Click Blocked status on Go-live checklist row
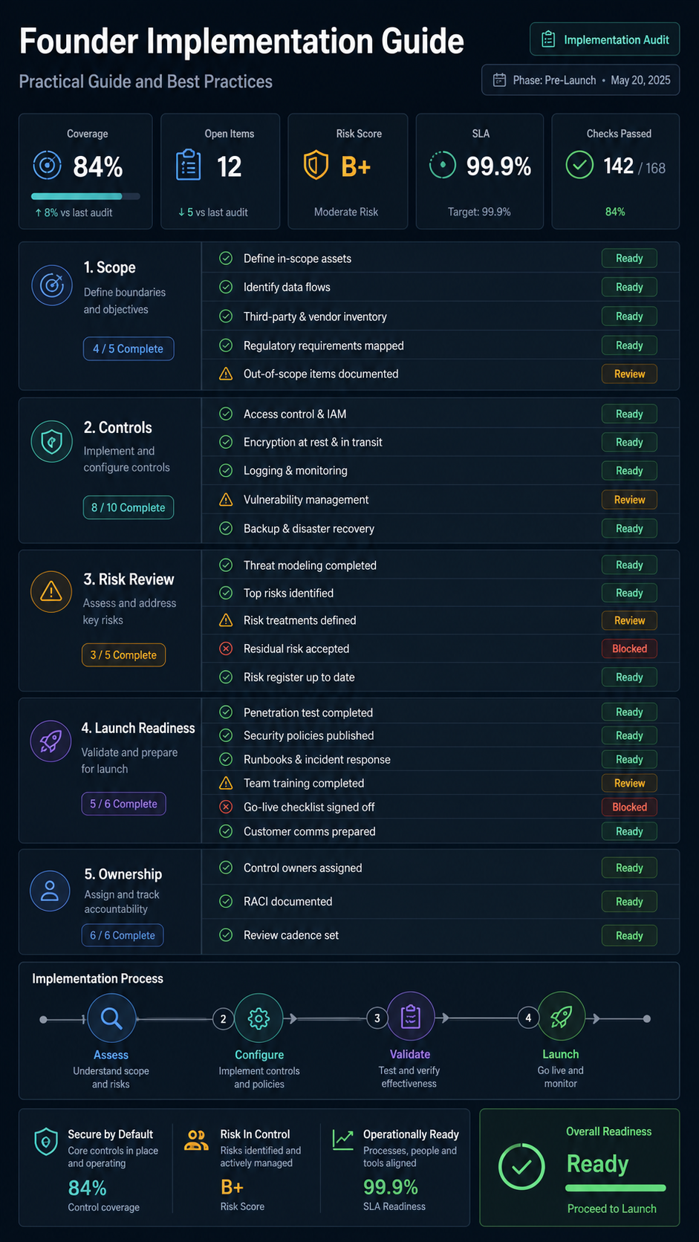 pos(629,807)
